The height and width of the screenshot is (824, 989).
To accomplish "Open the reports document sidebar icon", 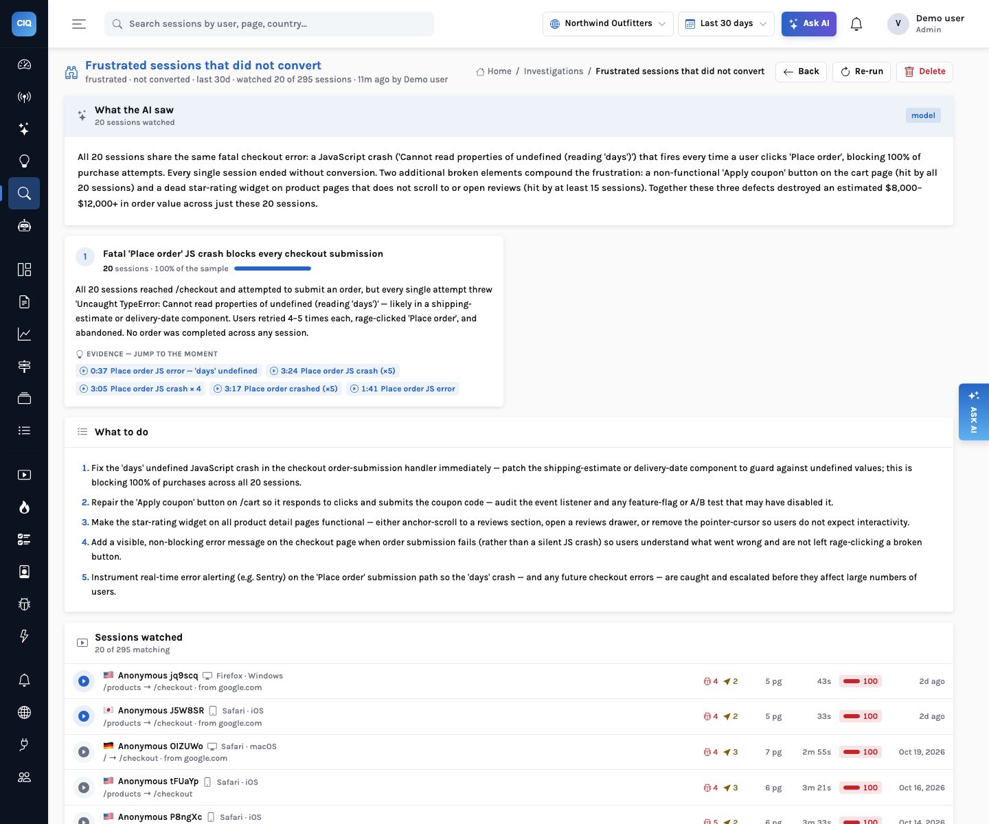I will [24, 301].
